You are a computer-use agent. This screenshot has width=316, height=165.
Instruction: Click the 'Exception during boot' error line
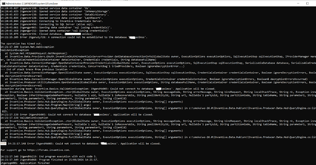click(108, 89)
